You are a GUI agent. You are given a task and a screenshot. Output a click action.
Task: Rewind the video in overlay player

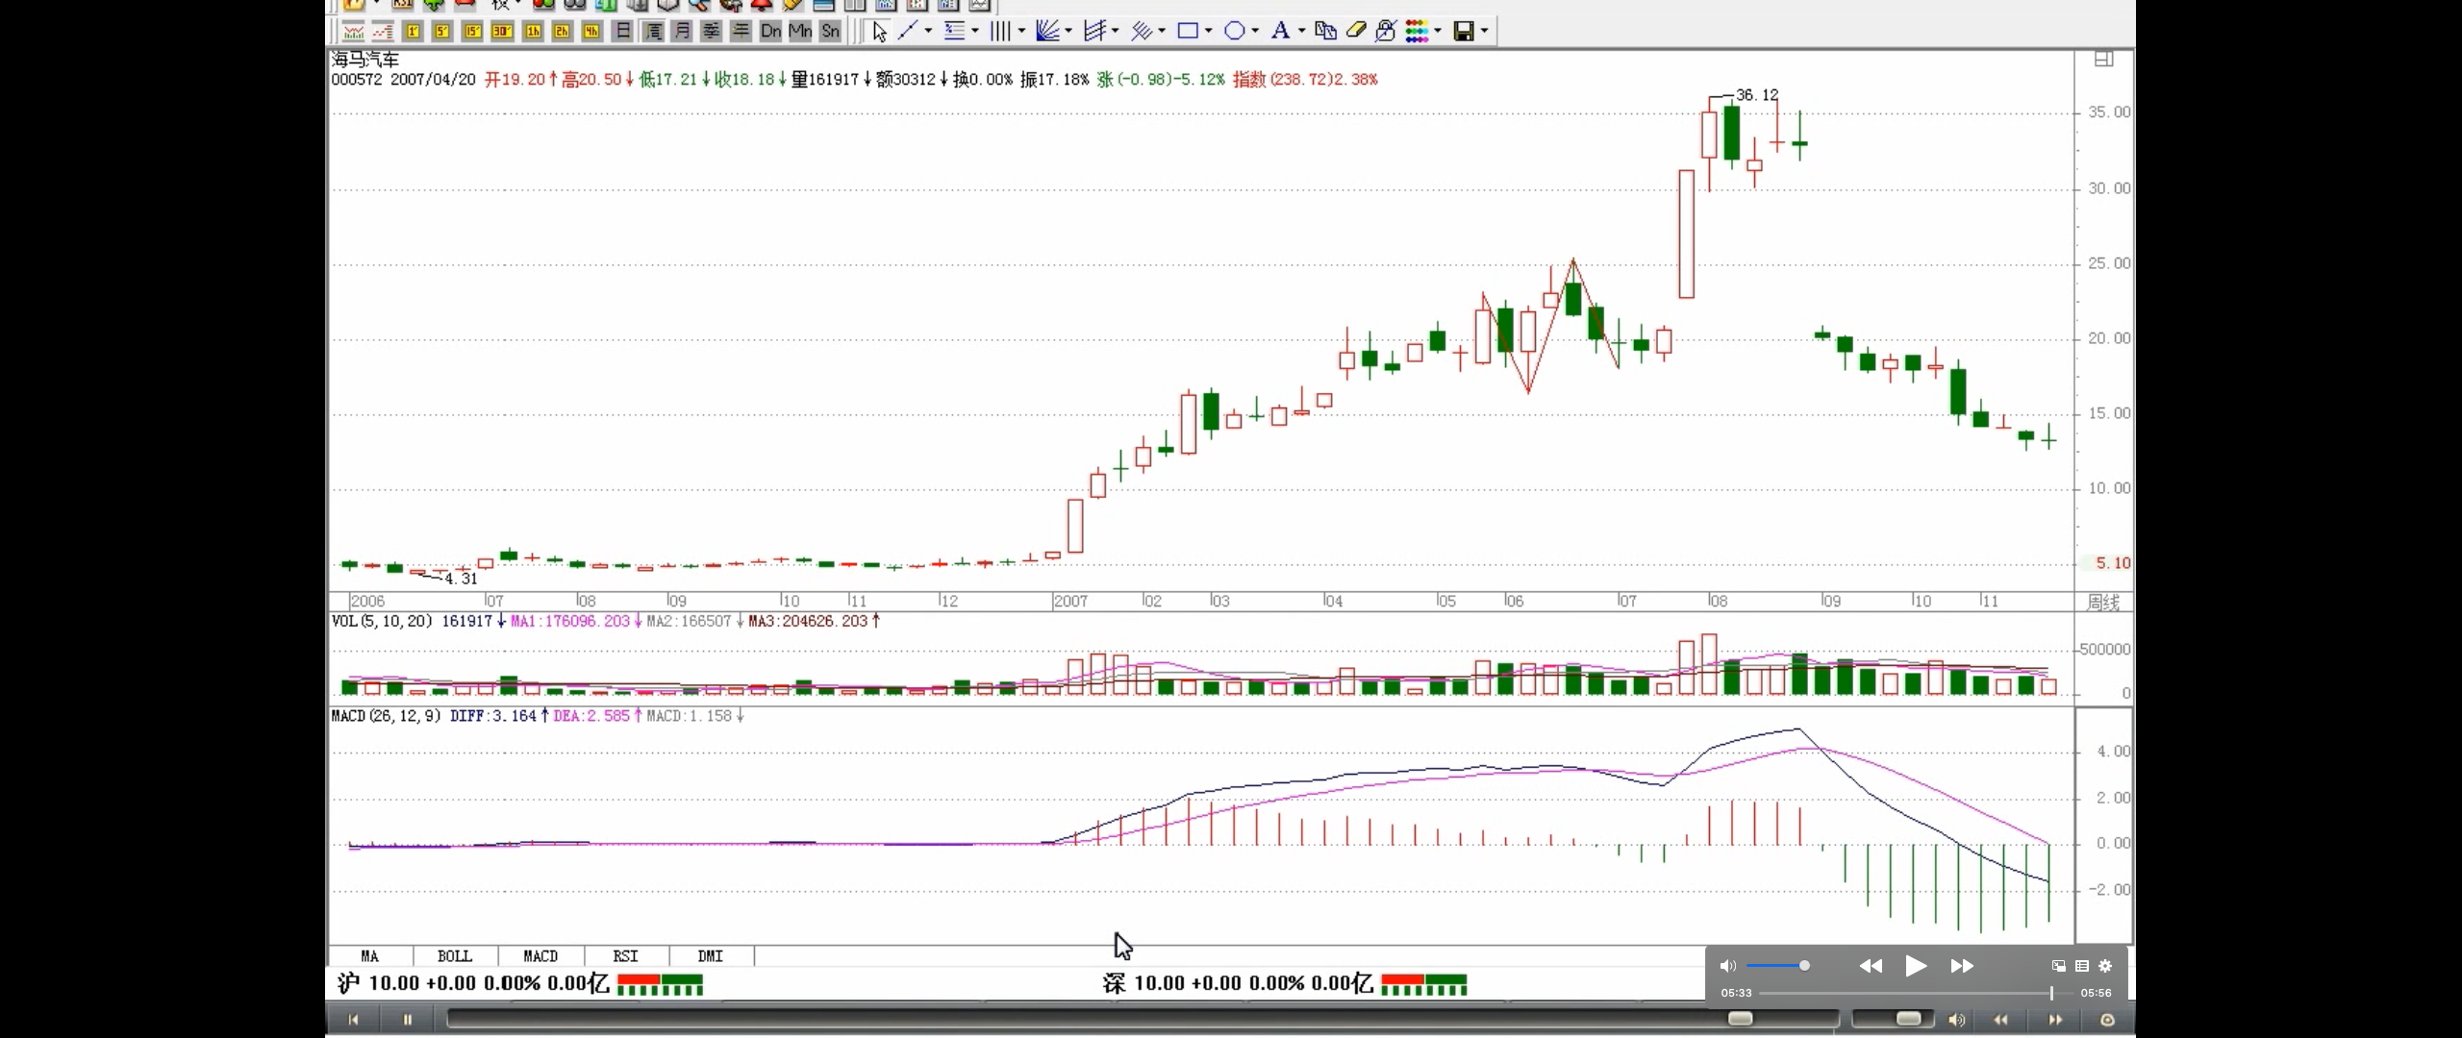[x=1871, y=966]
